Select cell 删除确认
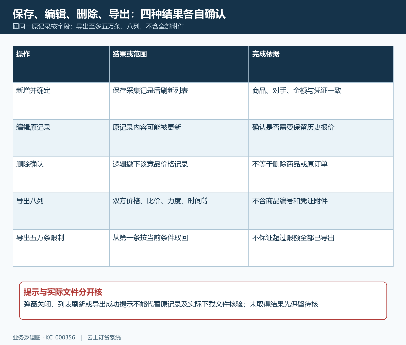Screen dimensions: 406x345 point(61,175)
